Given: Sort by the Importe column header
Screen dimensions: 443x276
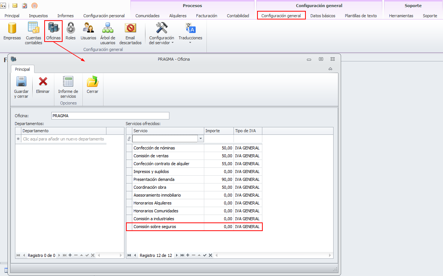Looking at the screenshot, I should click(219, 131).
